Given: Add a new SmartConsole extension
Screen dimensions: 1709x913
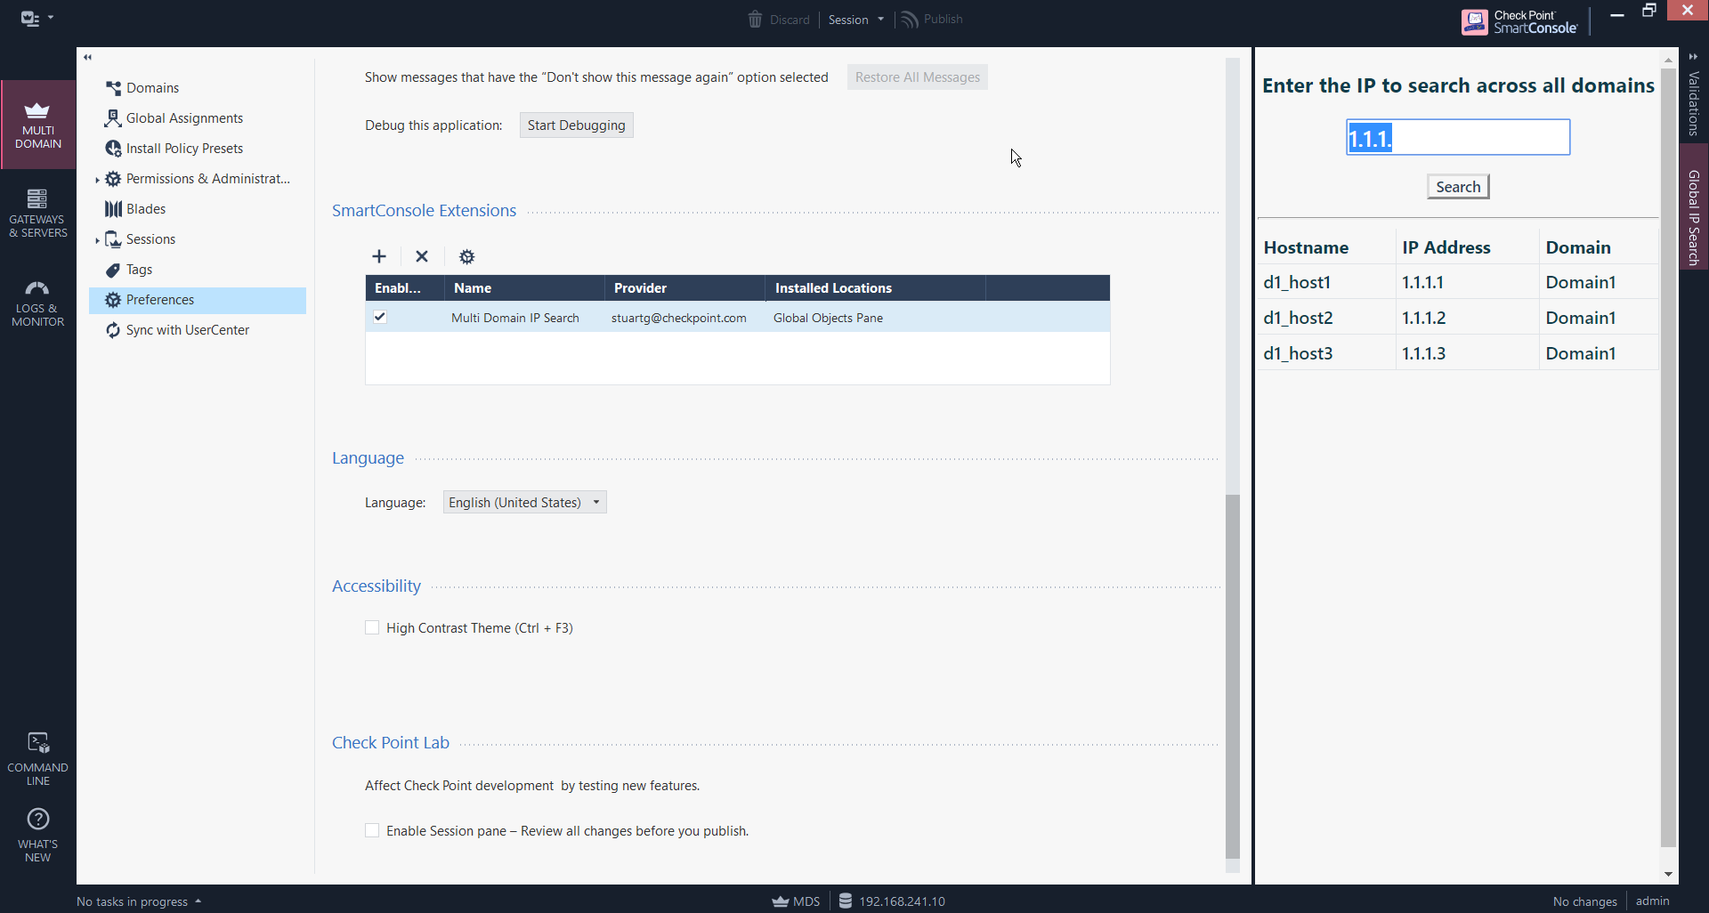Looking at the screenshot, I should 379,256.
